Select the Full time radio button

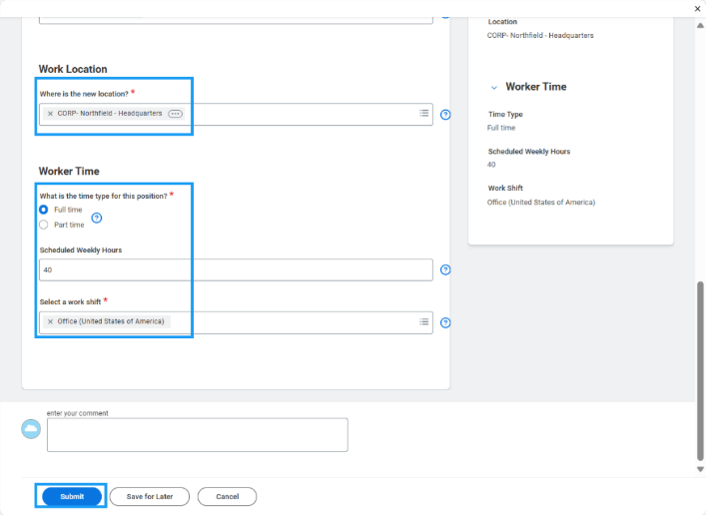pyautogui.click(x=43, y=211)
